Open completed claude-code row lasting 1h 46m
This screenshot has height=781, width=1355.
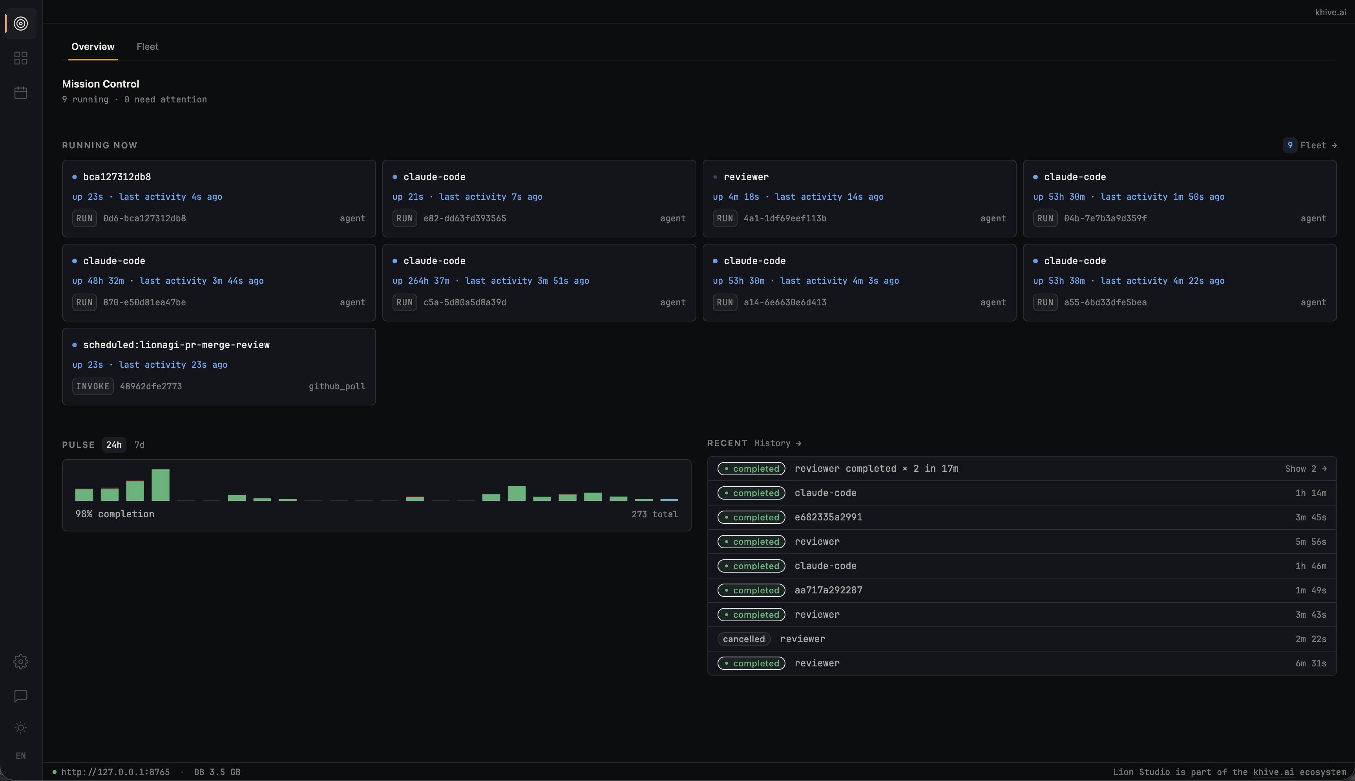coord(1021,566)
